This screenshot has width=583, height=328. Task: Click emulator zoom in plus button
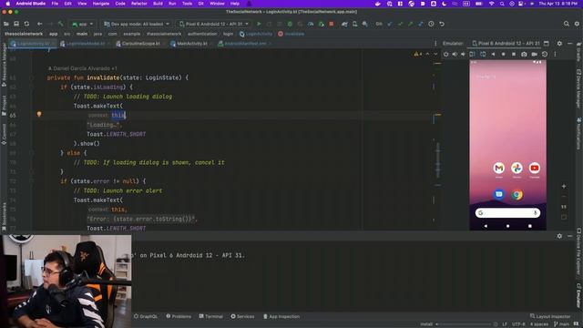[564, 186]
